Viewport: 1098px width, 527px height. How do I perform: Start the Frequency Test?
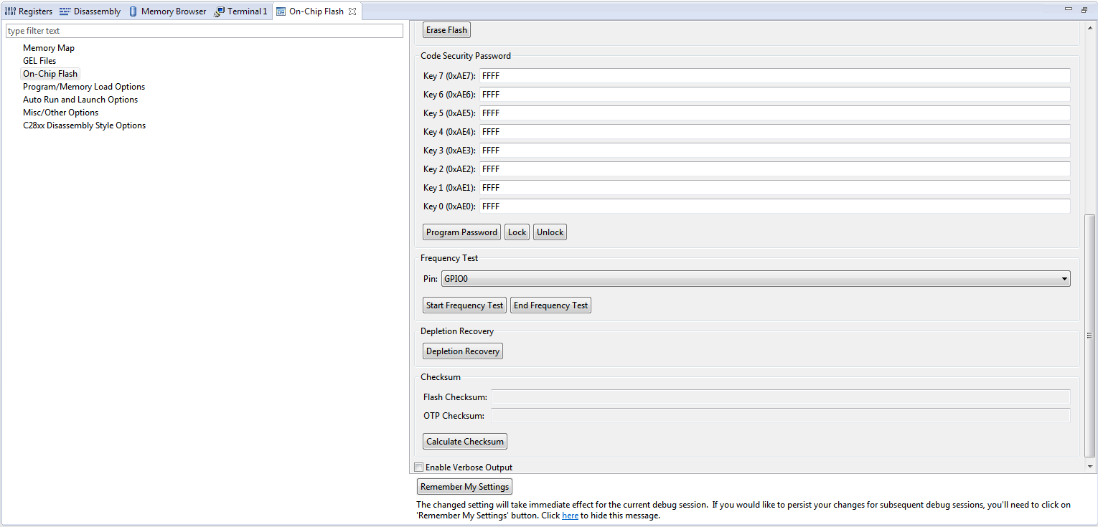click(464, 305)
